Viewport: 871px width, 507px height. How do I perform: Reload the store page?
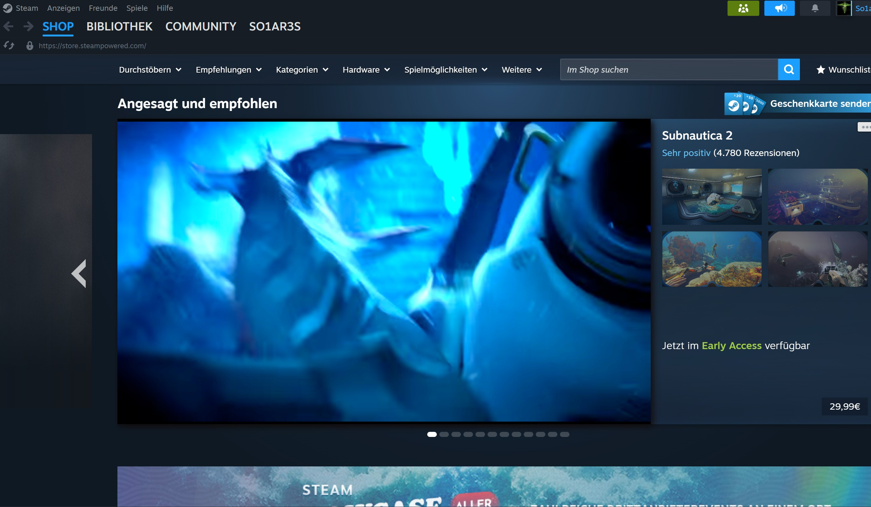pos(9,46)
